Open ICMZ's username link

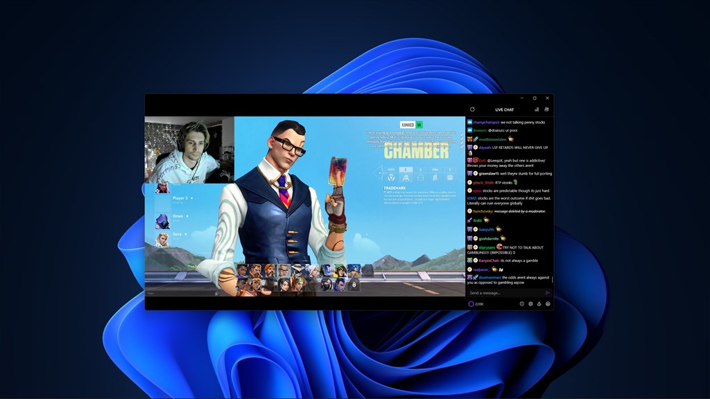coord(471,198)
